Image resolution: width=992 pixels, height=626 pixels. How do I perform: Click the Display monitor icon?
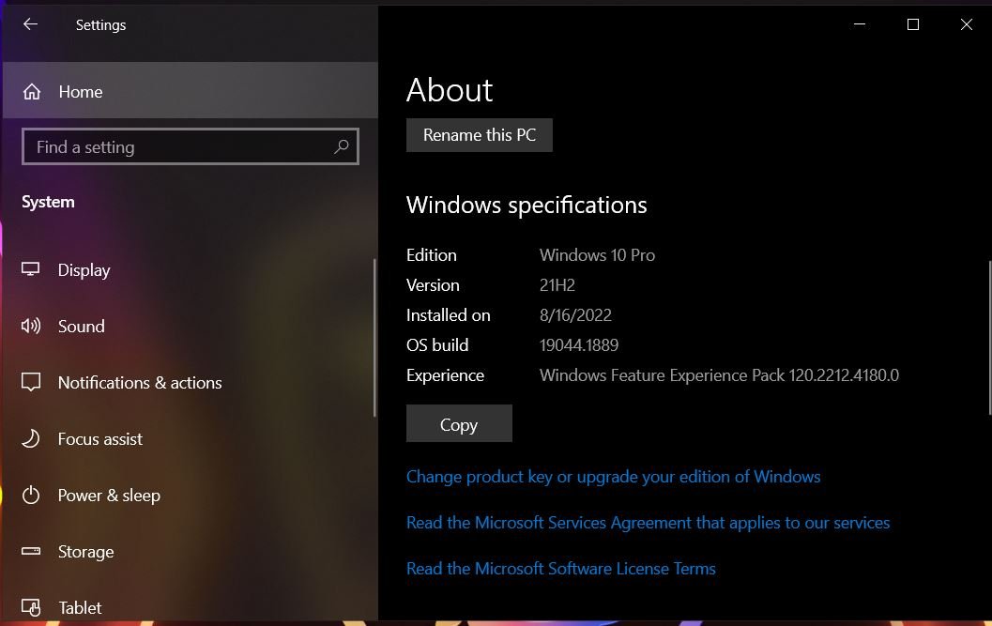30,269
